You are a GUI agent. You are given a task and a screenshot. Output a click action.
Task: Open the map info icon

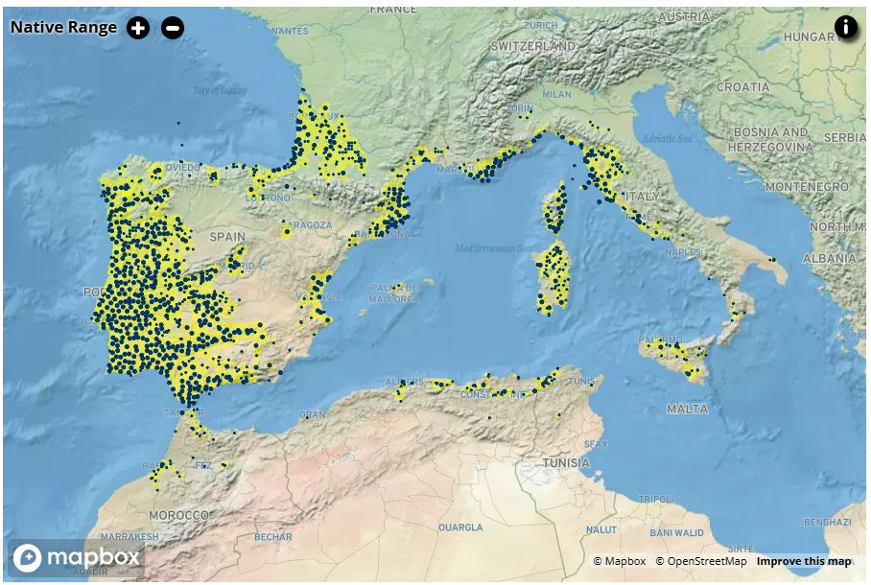(845, 27)
